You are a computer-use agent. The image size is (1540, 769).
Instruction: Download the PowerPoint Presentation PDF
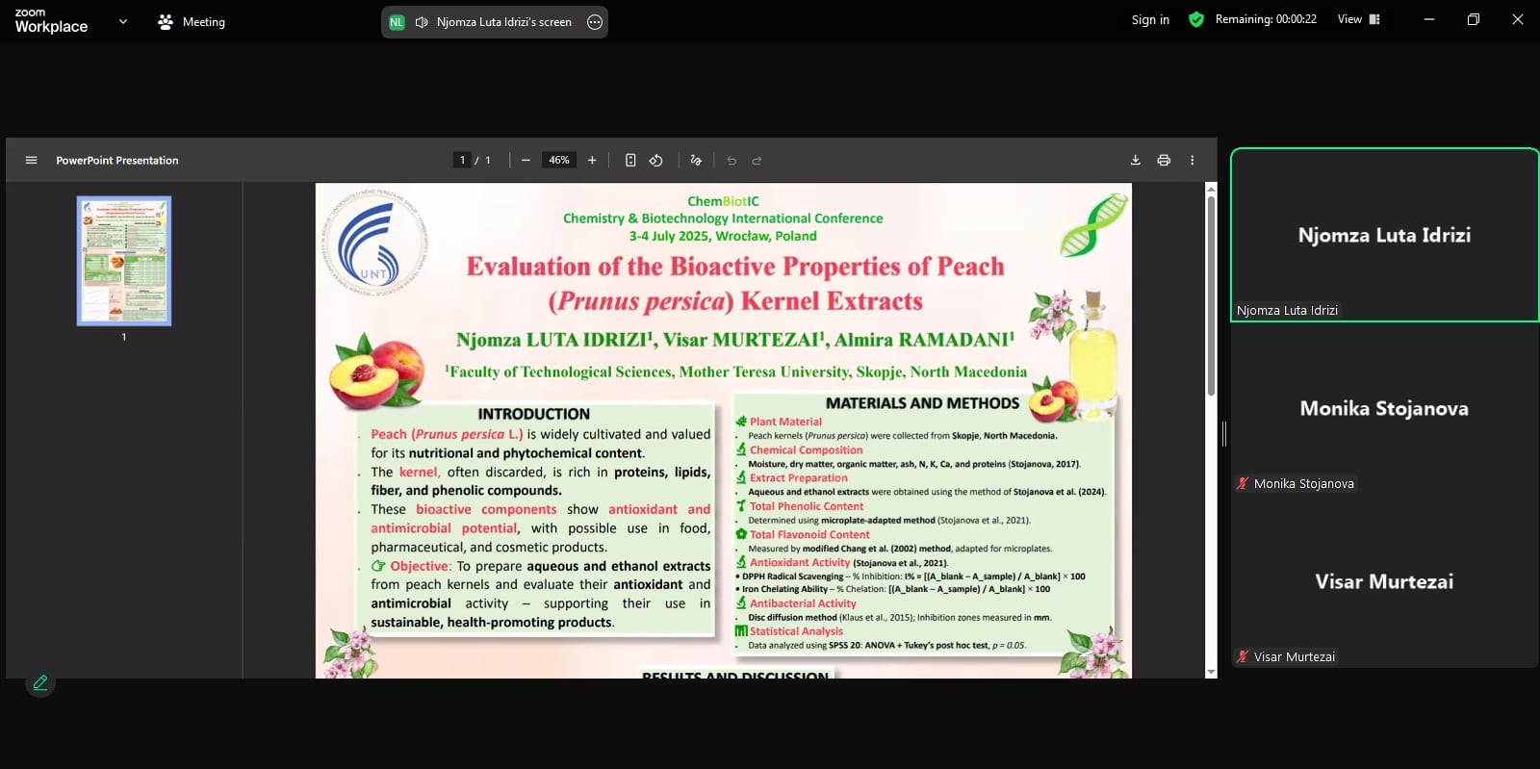tap(1135, 161)
